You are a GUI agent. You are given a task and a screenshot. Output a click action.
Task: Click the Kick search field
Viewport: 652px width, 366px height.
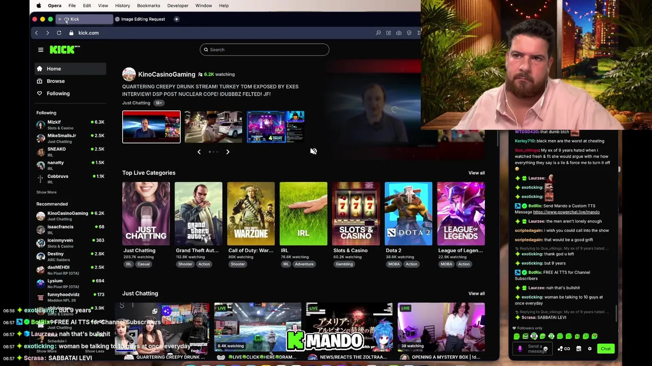point(264,49)
